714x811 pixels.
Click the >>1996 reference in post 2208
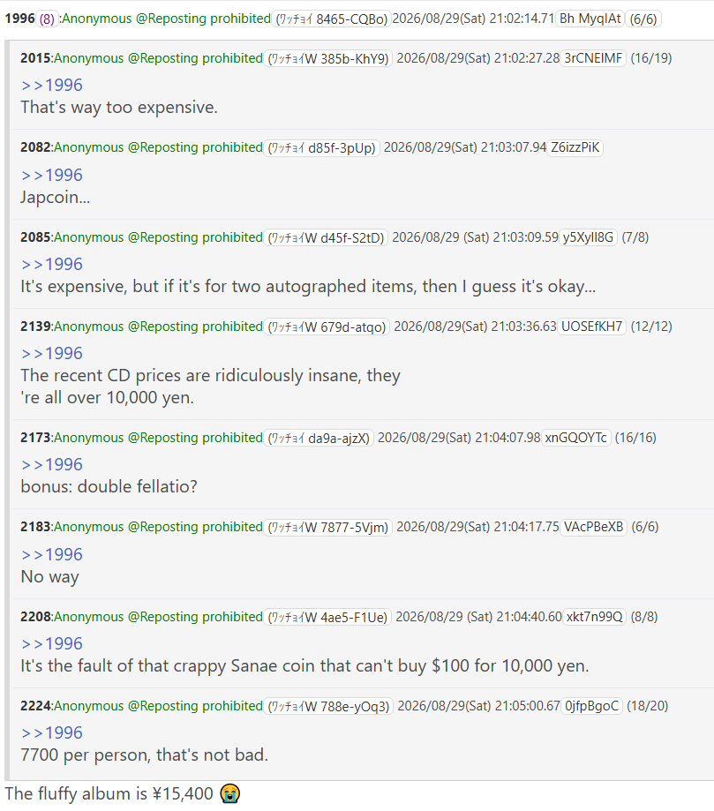(x=52, y=643)
